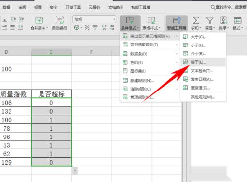Switch to the 数据 ribbon tab
This screenshot has width=247, height=182.
tap(6, 7)
